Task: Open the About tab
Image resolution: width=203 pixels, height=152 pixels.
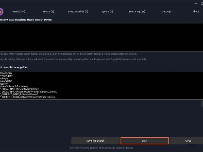Action: (x=196, y=11)
